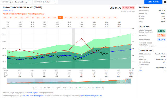Viewport: 167px width, 98px height.
Task: Expand the Splits section arrow
Action: pyautogui.click(x=165, y=71)
